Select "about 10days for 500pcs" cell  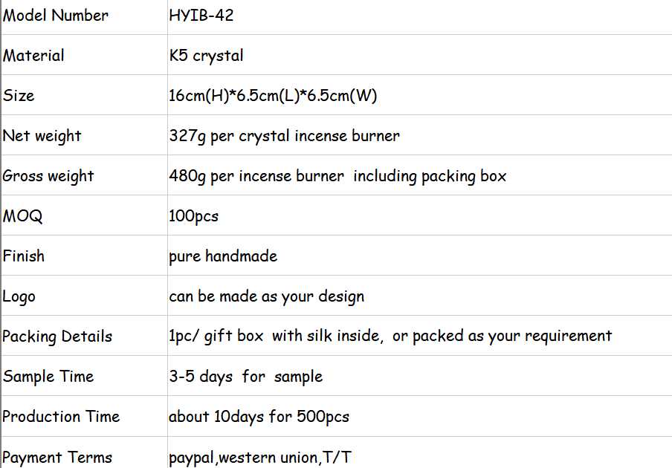pyautogui.click(x=259, y=417)
